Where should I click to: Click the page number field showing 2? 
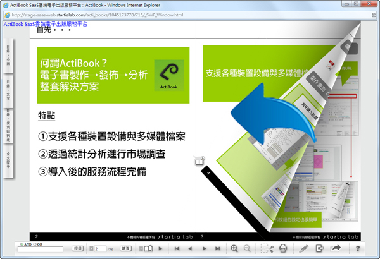100,249
